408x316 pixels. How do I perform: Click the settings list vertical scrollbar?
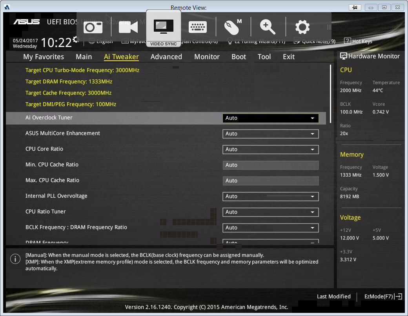[330, 94]
